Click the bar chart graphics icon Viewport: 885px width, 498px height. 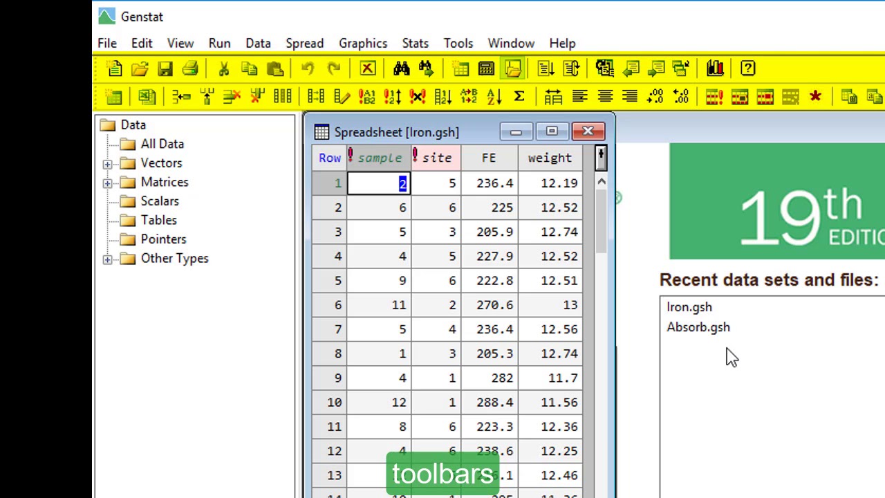click(x=715, y=68)
